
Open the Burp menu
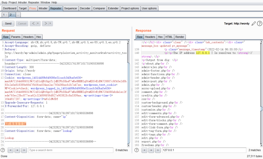4,2
